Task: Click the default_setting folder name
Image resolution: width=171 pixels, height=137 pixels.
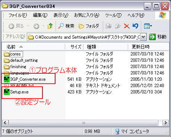Action: click(24, 60)
